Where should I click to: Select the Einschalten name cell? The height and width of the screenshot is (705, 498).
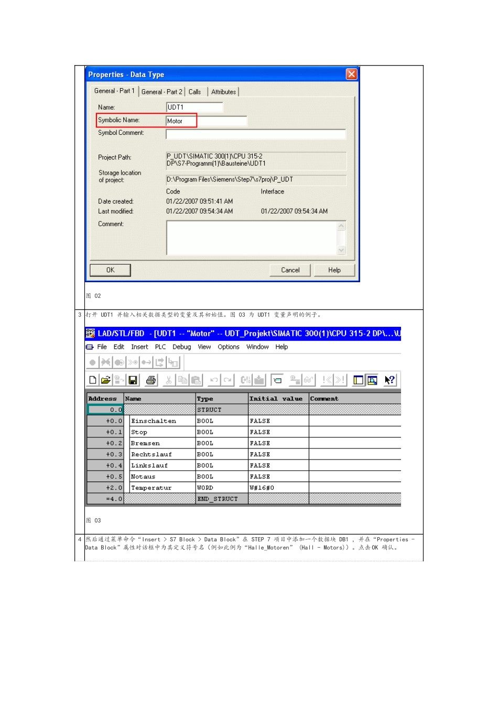pyautogui.click(x=162, y=421)
